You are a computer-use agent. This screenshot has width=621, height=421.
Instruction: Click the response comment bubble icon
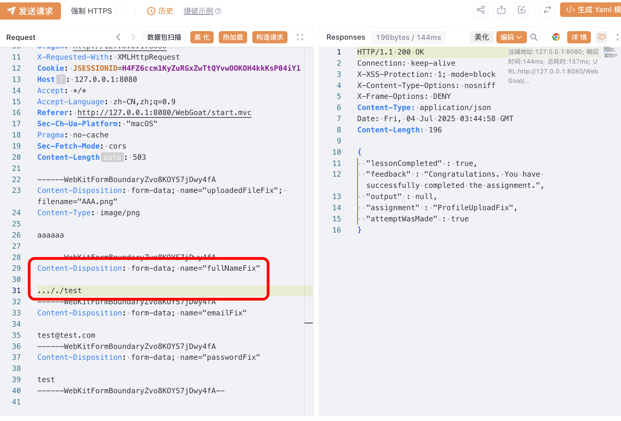tap(602, 37)
